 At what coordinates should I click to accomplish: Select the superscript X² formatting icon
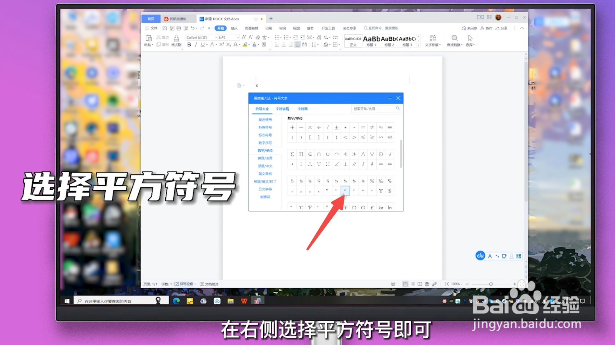click(x=221, y=45)
